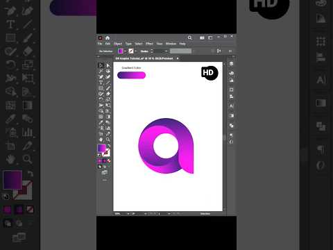The width and height of the screenshot is (333, 250).
Task: Open the stroke weight dropdown
Action: [166, 51]
